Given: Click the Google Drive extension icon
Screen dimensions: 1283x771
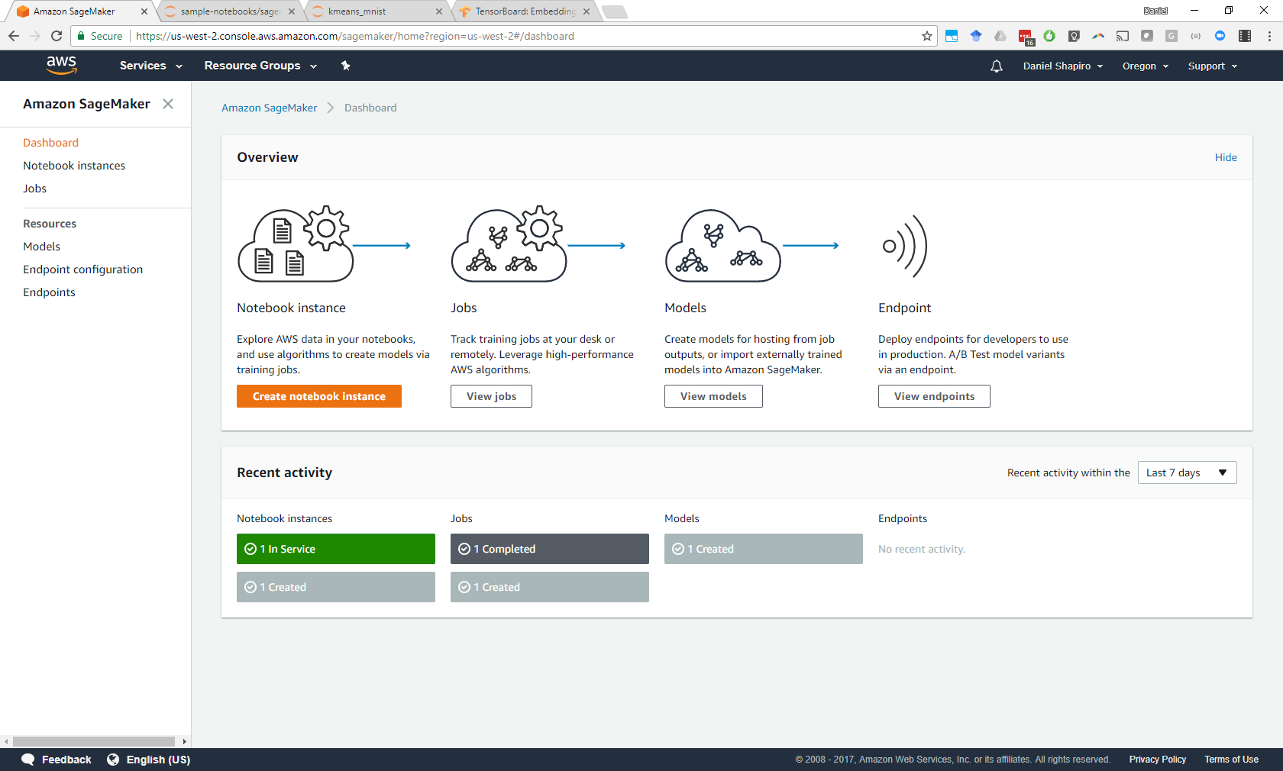Looking at the screenshot, I should pyautogui.click(x=1000, y=36).
